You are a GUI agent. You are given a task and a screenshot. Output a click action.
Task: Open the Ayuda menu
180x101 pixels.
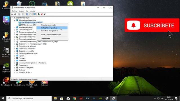tap(33, 11)
